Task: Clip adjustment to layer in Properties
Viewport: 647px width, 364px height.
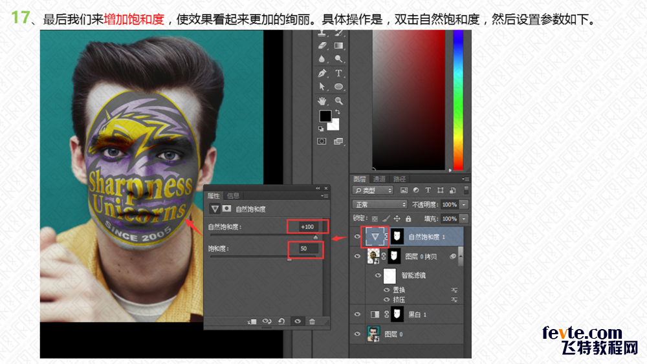Action: tap(252, 321)
